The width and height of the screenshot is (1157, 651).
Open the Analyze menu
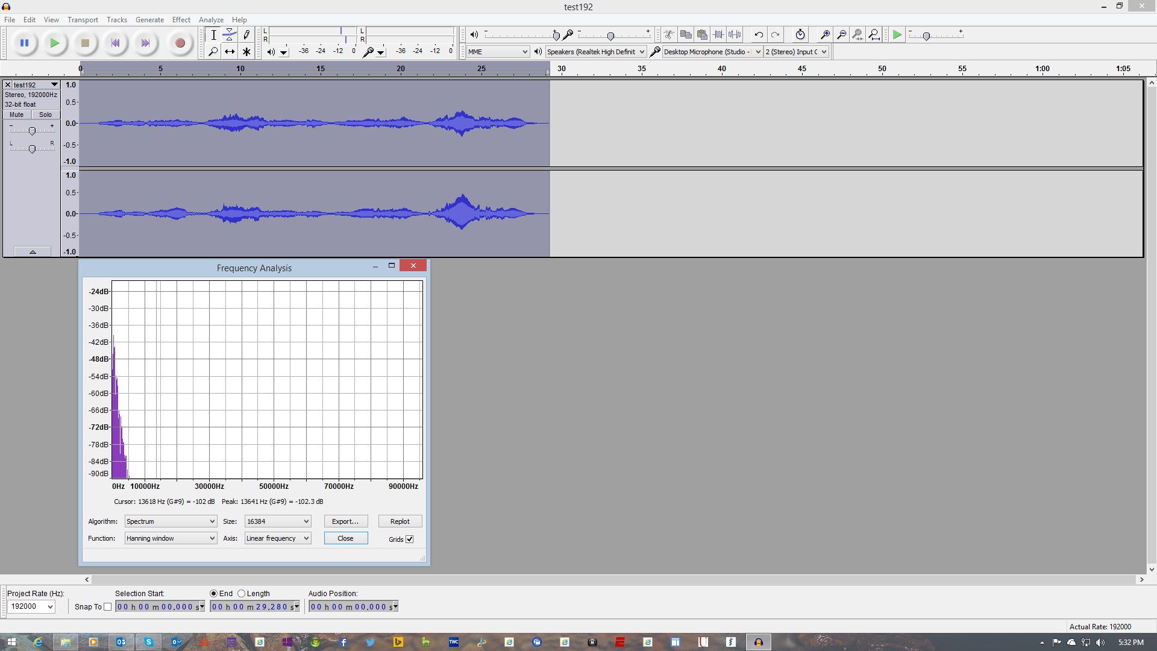coord(210,19)
